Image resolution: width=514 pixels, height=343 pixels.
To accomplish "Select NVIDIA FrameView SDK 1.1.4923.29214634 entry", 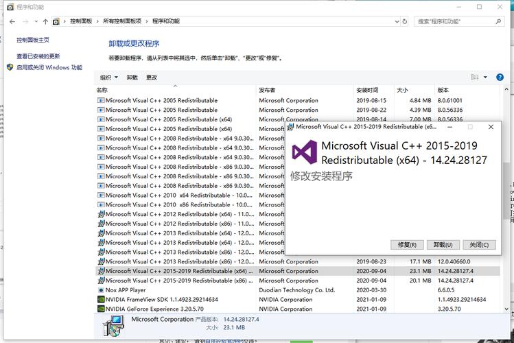I will click(x=298, y=299).
